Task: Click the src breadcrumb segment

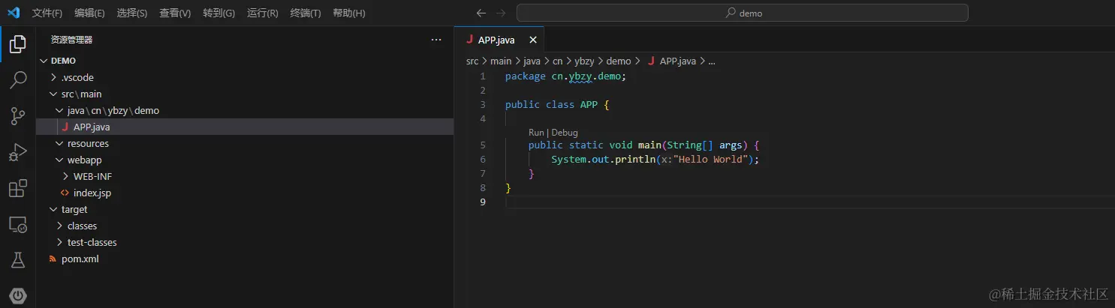Action: [x=472, y=61]
